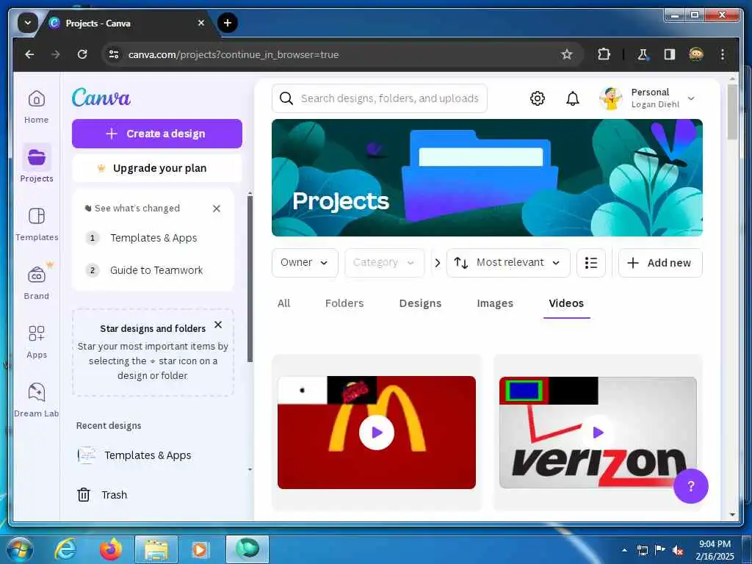
Task: Close the Star designs and folders tip
Action: click(x=217, y=325)
